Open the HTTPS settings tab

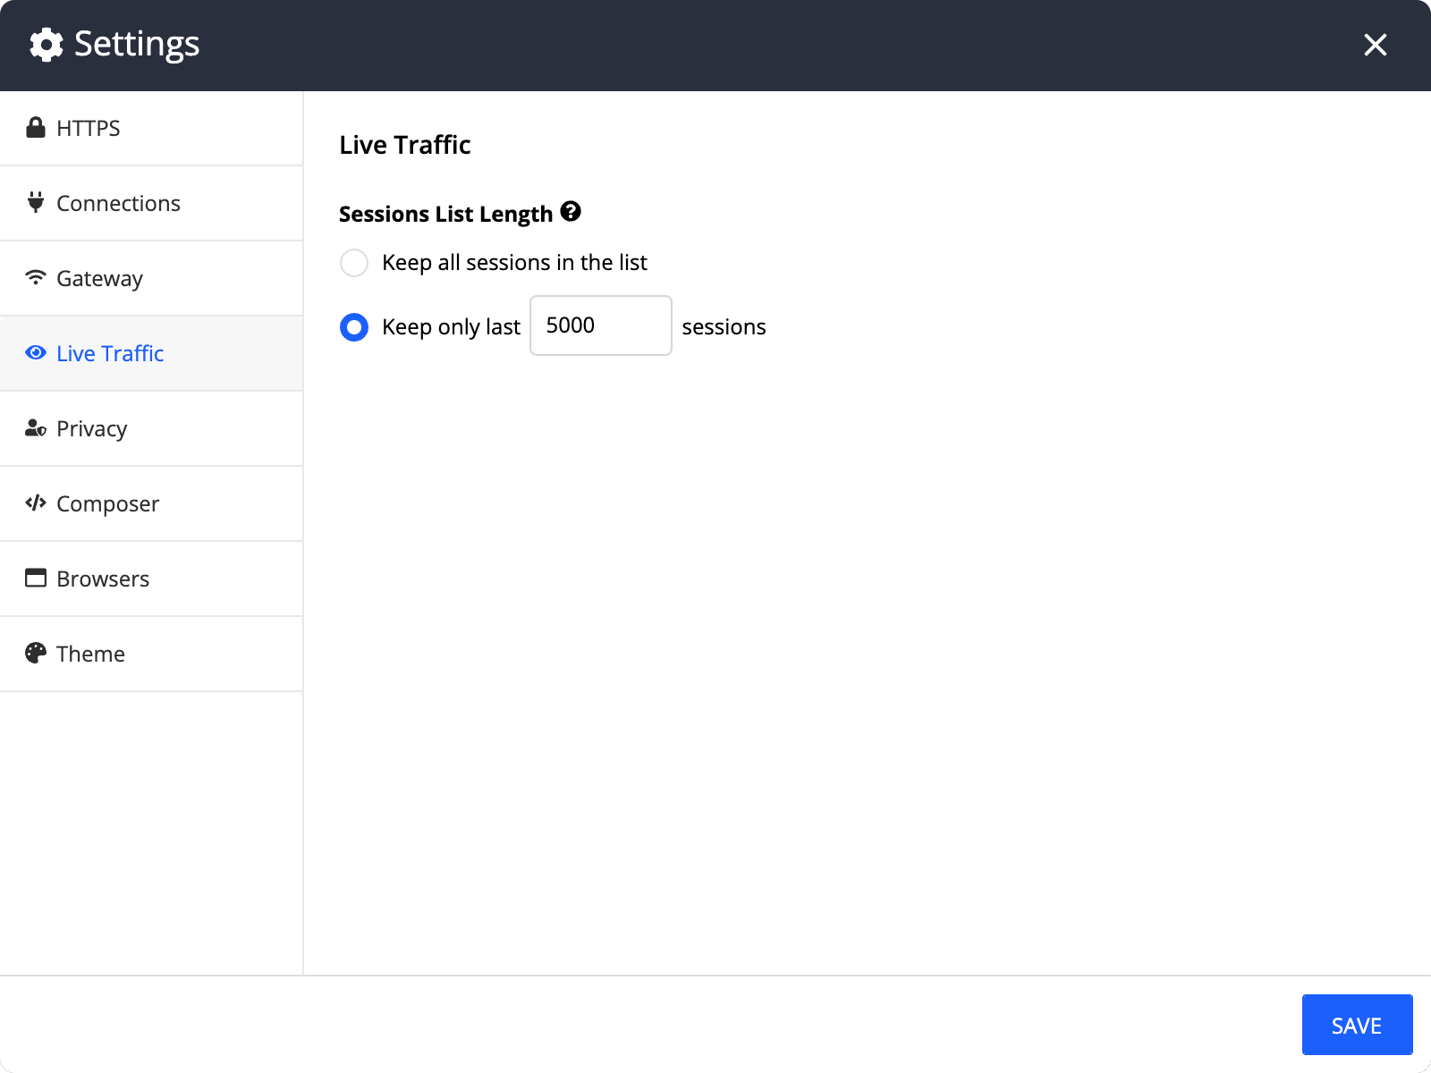(151, 128)
